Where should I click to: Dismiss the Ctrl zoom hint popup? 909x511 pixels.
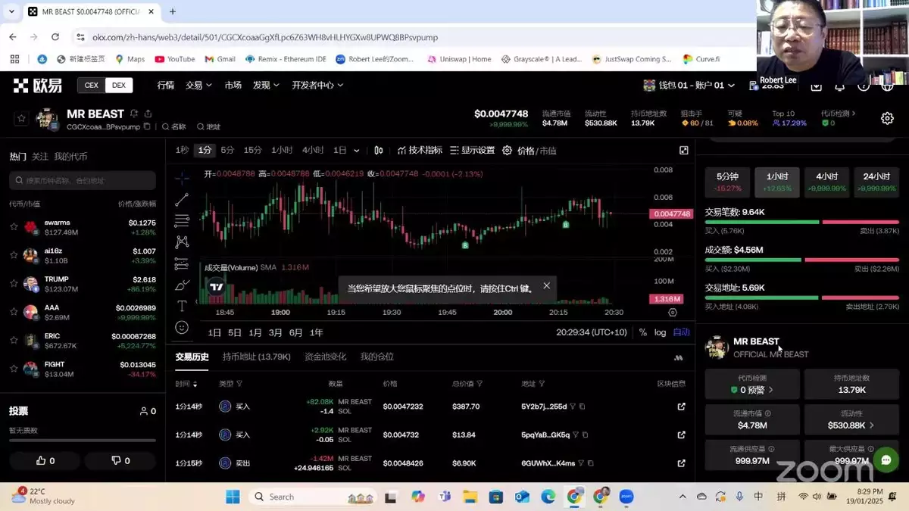pyautogui.click(x=547, y=286)
